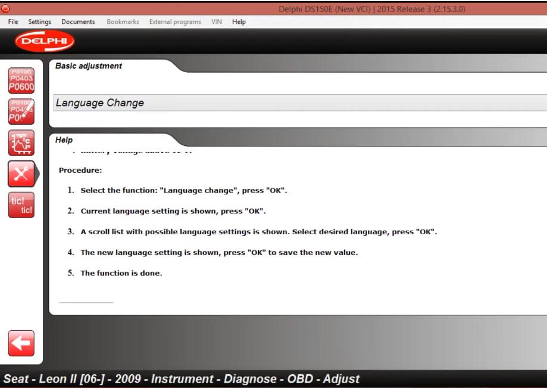
Task: Open the erase fault codes icon
Action: 21,112
